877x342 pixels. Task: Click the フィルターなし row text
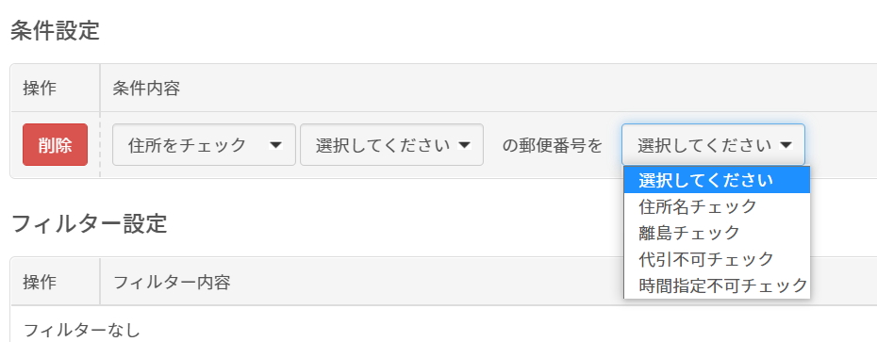tap(82, 331)
